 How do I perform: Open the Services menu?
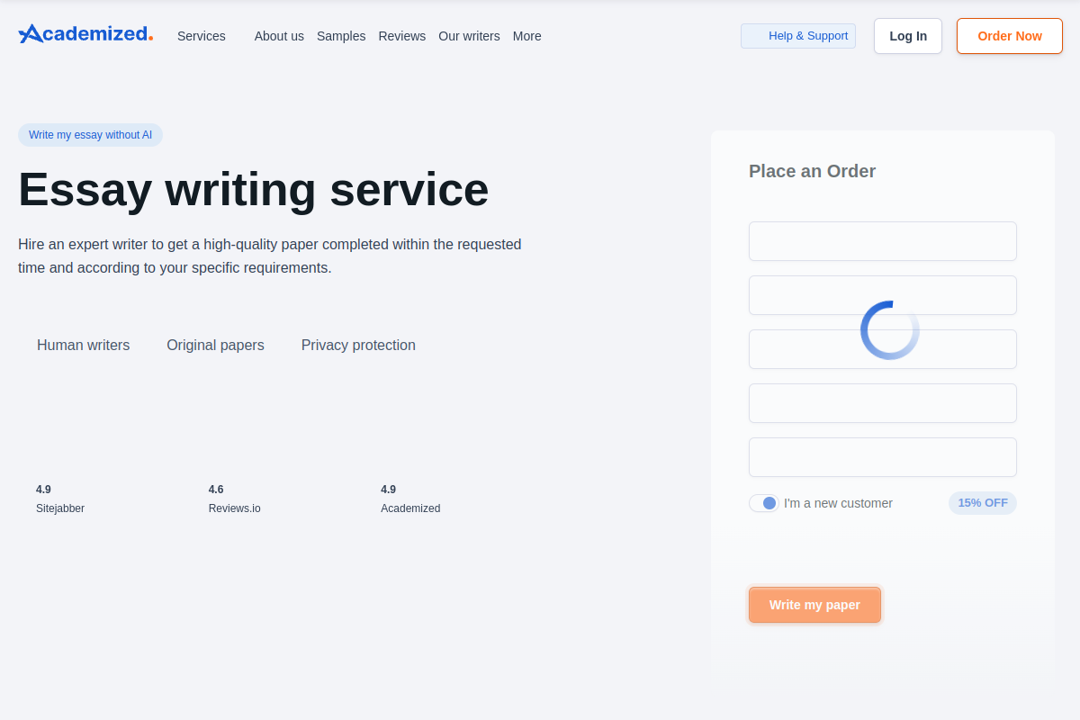coord(202,36)
